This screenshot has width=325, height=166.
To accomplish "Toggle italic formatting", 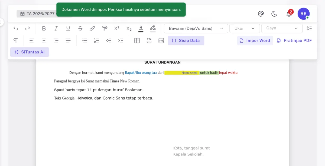I will click(x=56, y=28).
